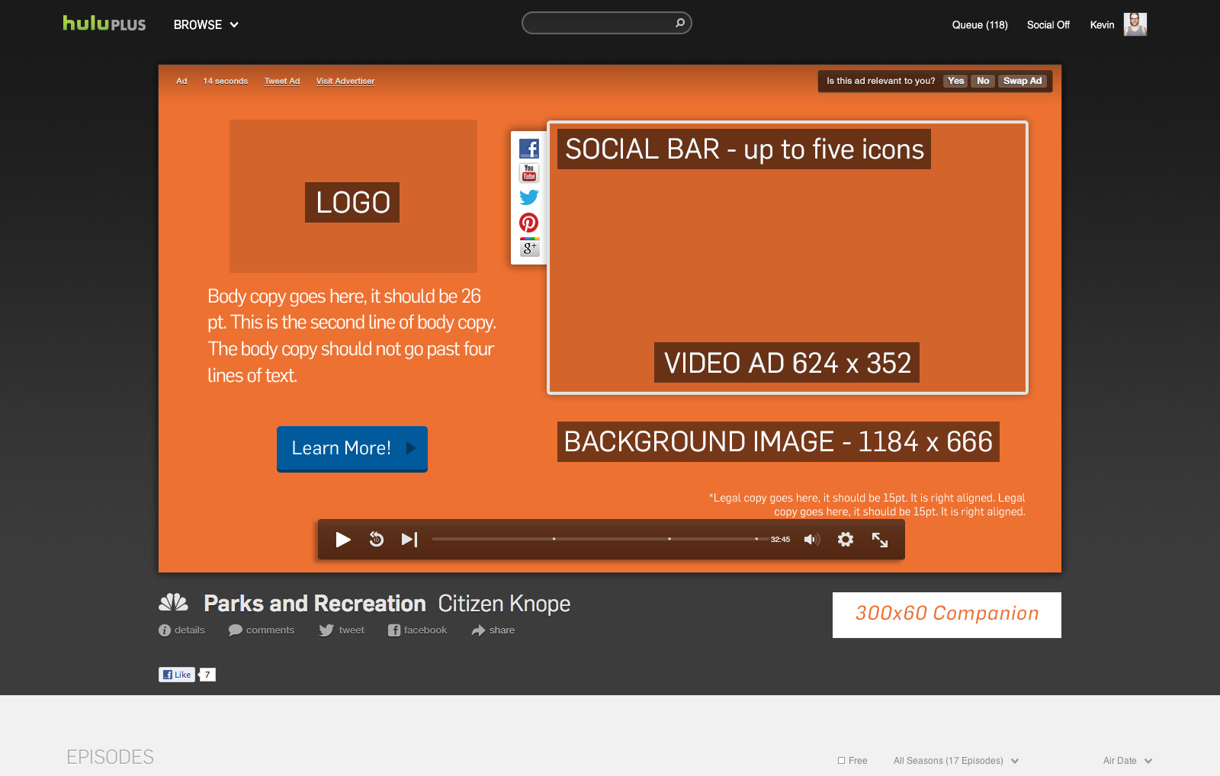
Task: Show episode details
Action: click(182, 630)
